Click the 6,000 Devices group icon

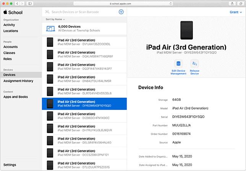coord(50,29)
